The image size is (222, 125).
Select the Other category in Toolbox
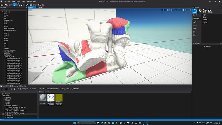pos(195,35)
